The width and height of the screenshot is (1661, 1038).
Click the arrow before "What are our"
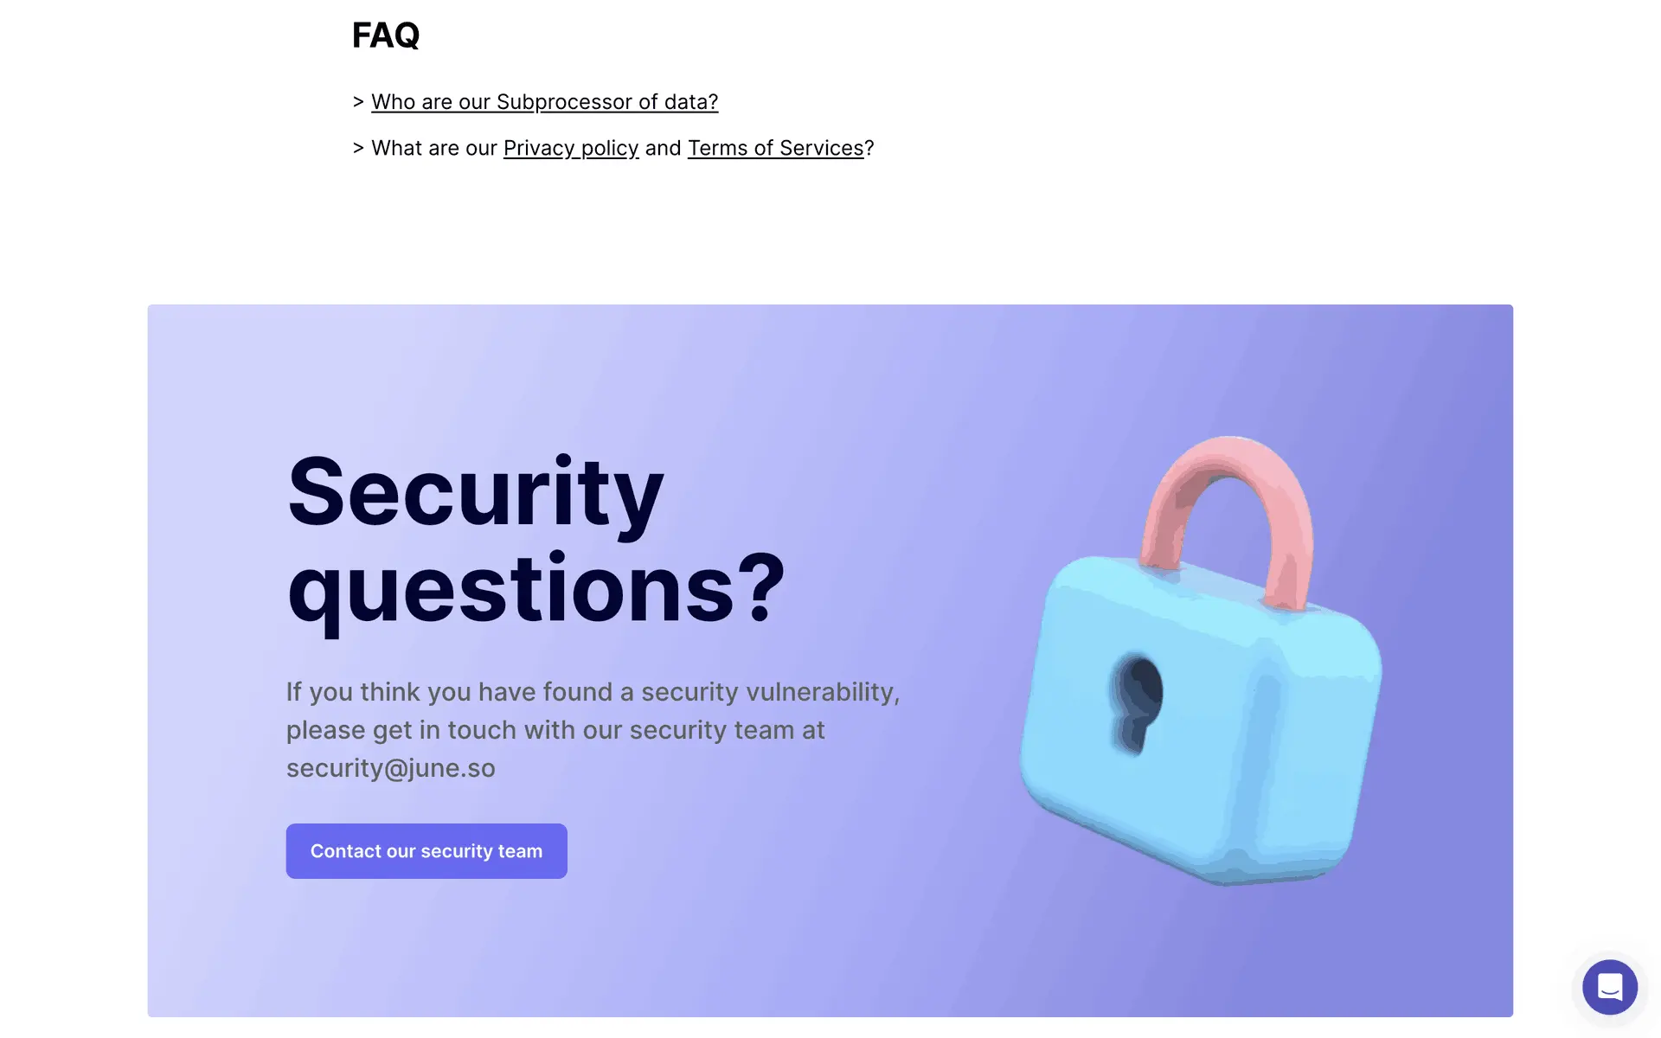(x=358, y=149)
